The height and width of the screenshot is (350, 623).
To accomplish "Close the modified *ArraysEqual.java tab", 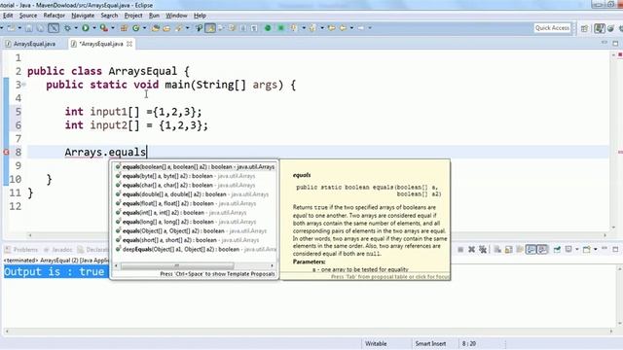I will pos(129,44).
